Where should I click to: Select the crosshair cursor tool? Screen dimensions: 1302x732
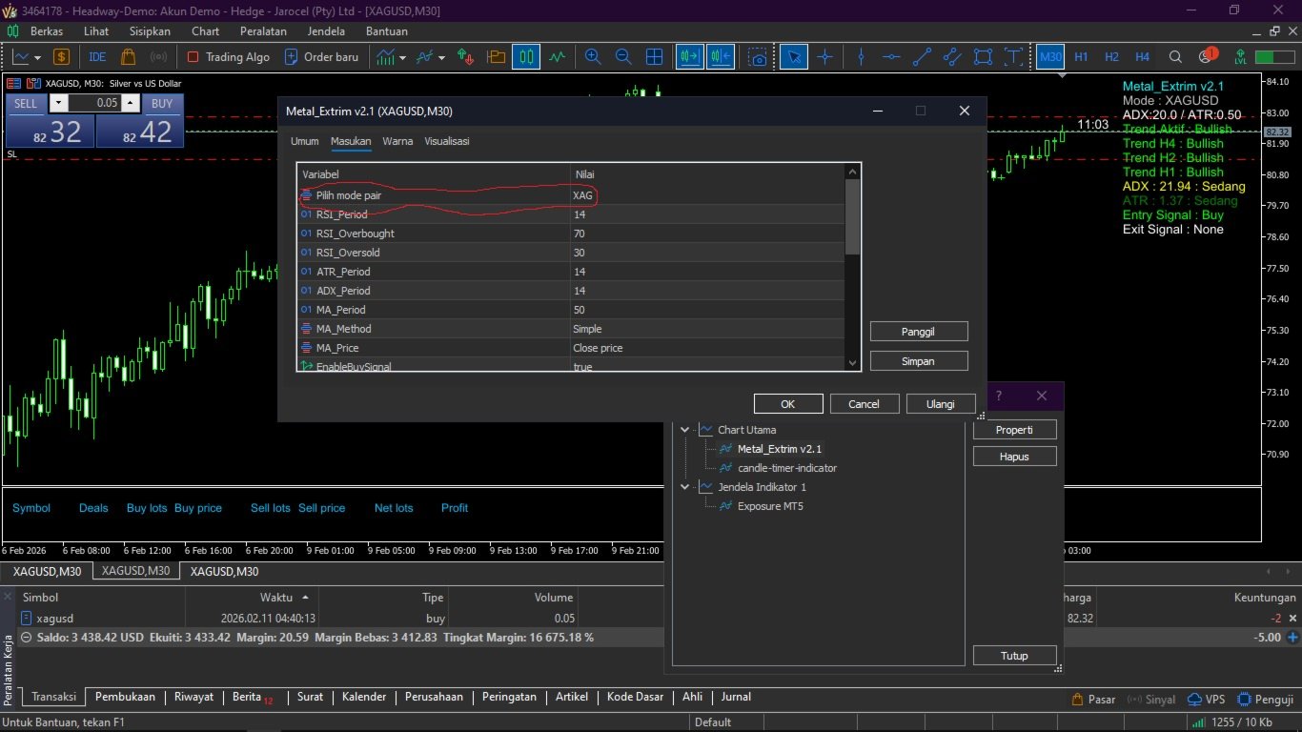click(x=825, y=57)
